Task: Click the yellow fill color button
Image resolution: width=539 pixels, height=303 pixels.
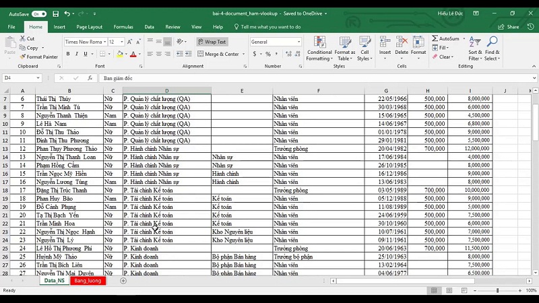Action: tap(120, 55)
